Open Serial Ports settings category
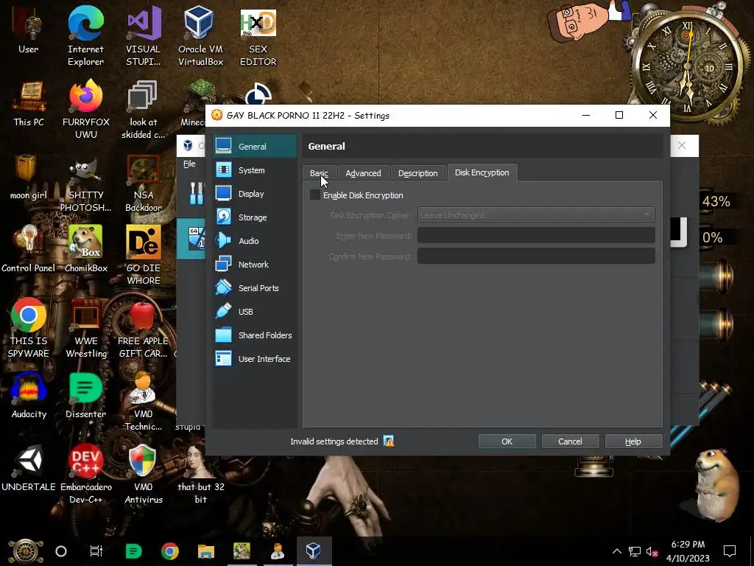The image size is (754, 566). (254, 288)
